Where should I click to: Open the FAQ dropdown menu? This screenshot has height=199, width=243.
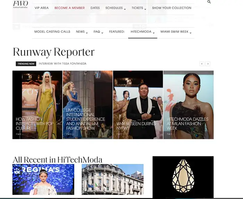[98, 32]
